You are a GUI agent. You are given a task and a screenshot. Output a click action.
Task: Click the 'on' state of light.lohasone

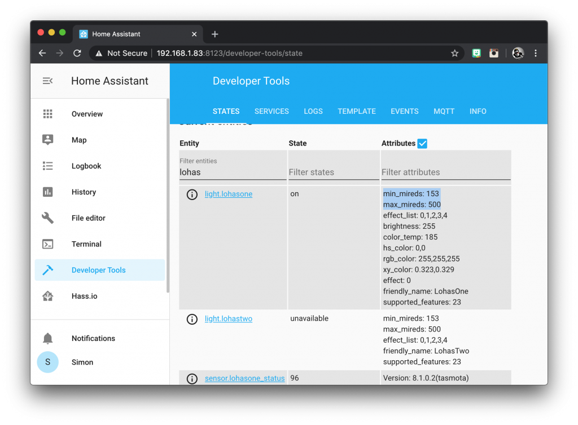[x=295, y=194]
